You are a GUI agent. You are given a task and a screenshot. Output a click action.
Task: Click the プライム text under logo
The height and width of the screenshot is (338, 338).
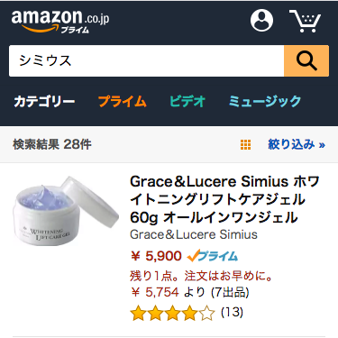click(75, 30)
